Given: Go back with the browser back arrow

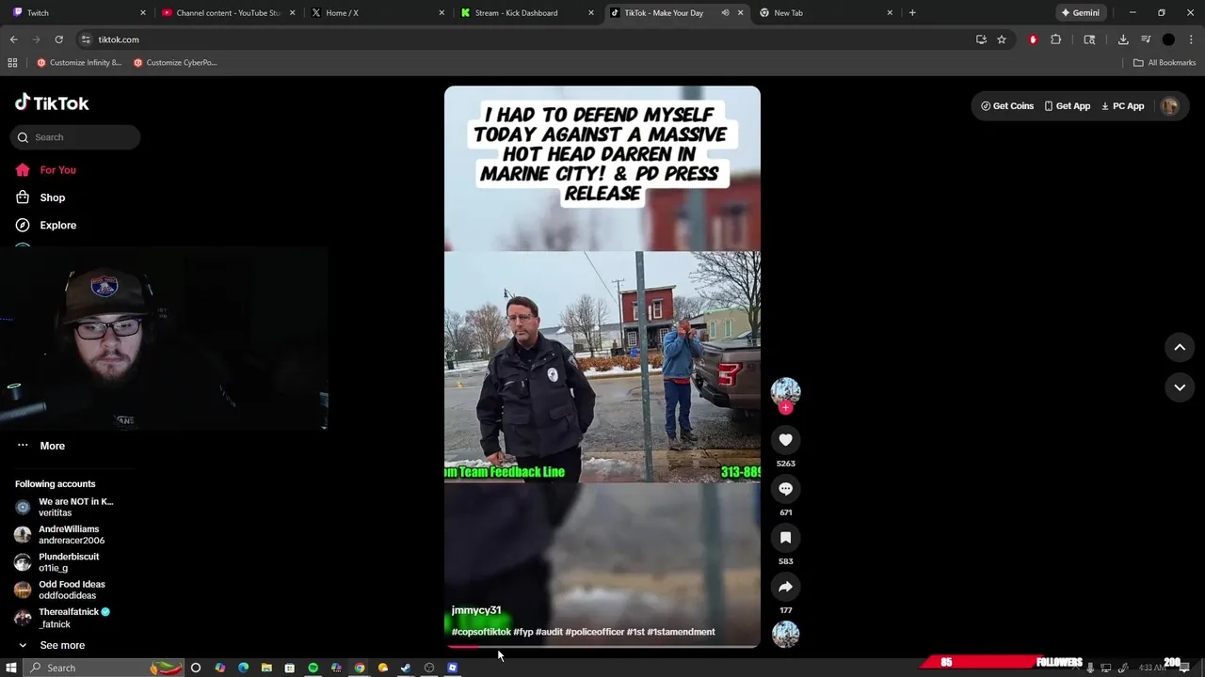Looking at the screenshot, I should coord(13,39).
